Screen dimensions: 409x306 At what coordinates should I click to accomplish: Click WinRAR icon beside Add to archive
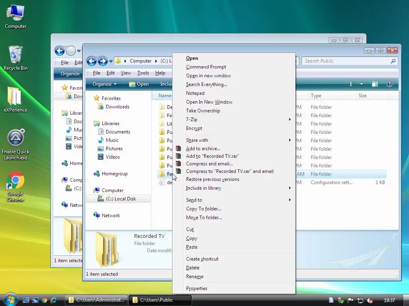point(179,149)
